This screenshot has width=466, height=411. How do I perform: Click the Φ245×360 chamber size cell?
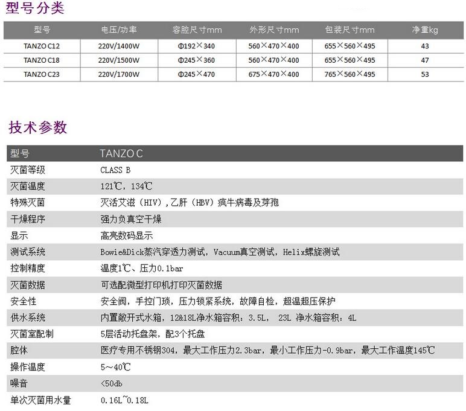click(x=196, y=60)
